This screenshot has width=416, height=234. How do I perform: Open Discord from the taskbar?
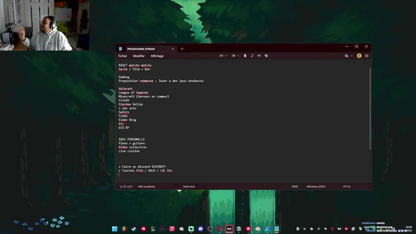201,229
